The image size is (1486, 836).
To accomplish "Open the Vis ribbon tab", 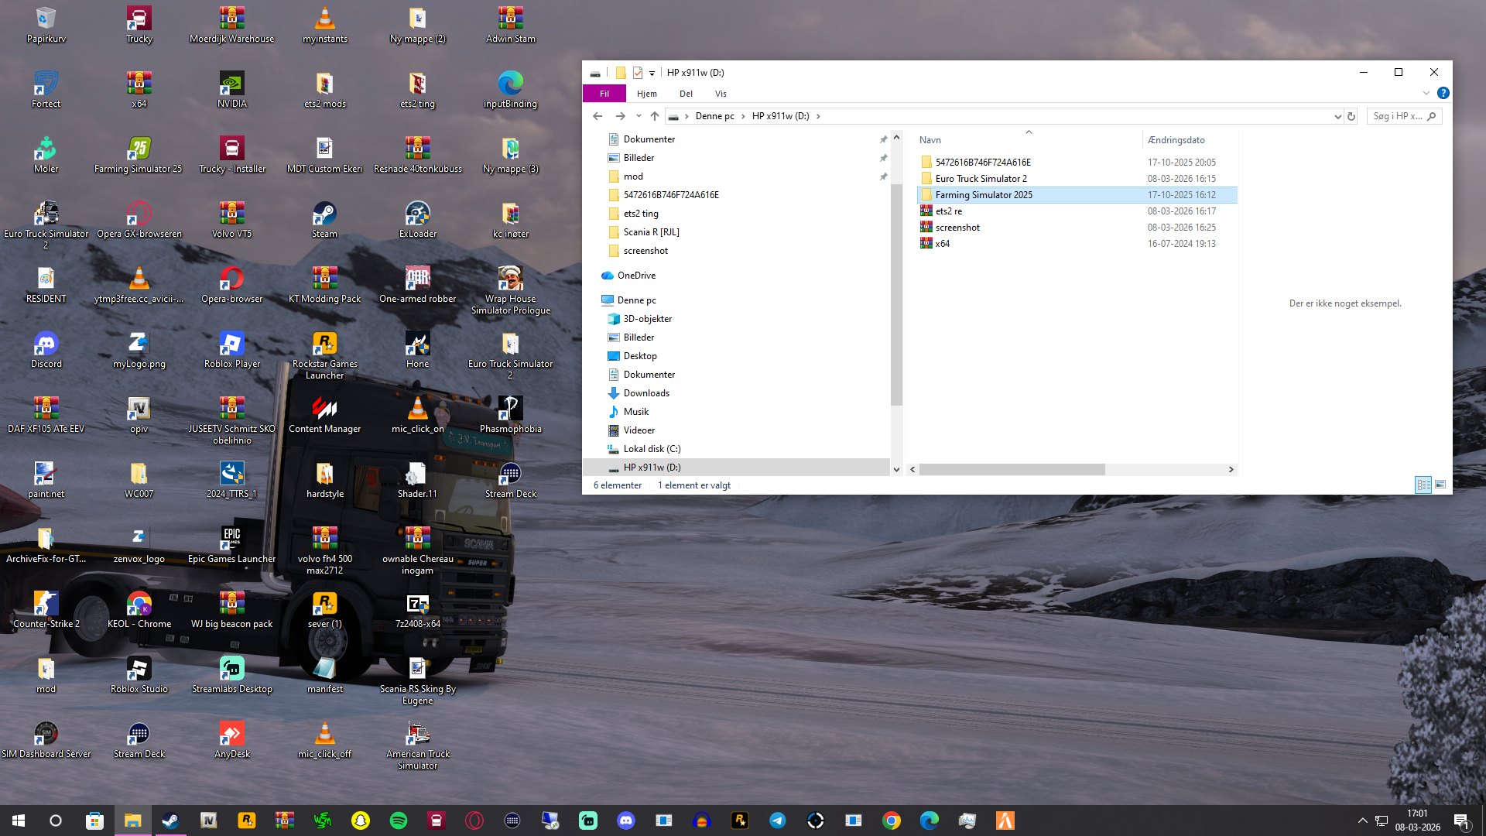I will pyautogui.click(x=721, y=94).
